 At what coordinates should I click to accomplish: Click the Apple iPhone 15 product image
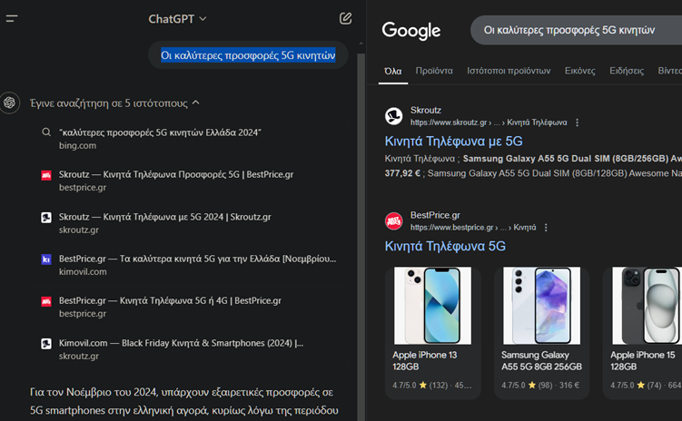647,306
